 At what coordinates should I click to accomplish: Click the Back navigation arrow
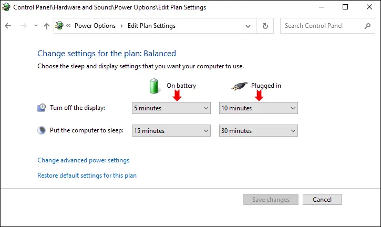8,26
